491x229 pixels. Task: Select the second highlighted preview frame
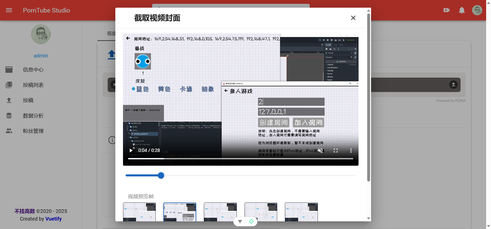pyautogui.click(x=180, y=212)
